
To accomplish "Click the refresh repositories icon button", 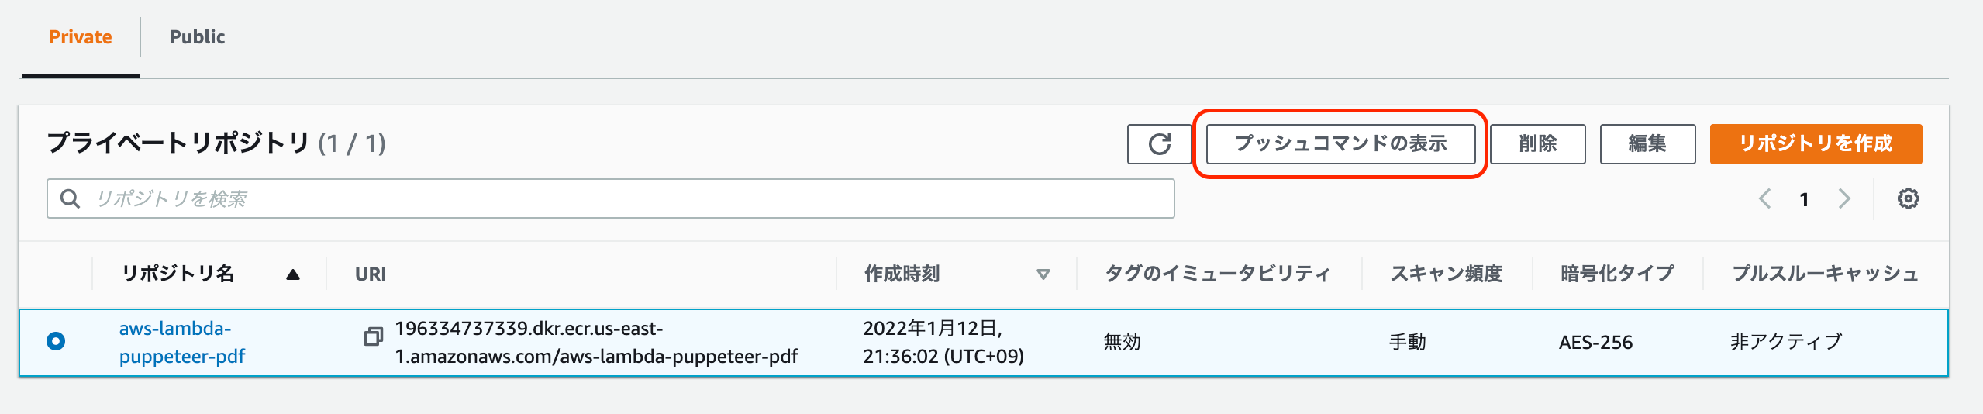I will 1159,144.
